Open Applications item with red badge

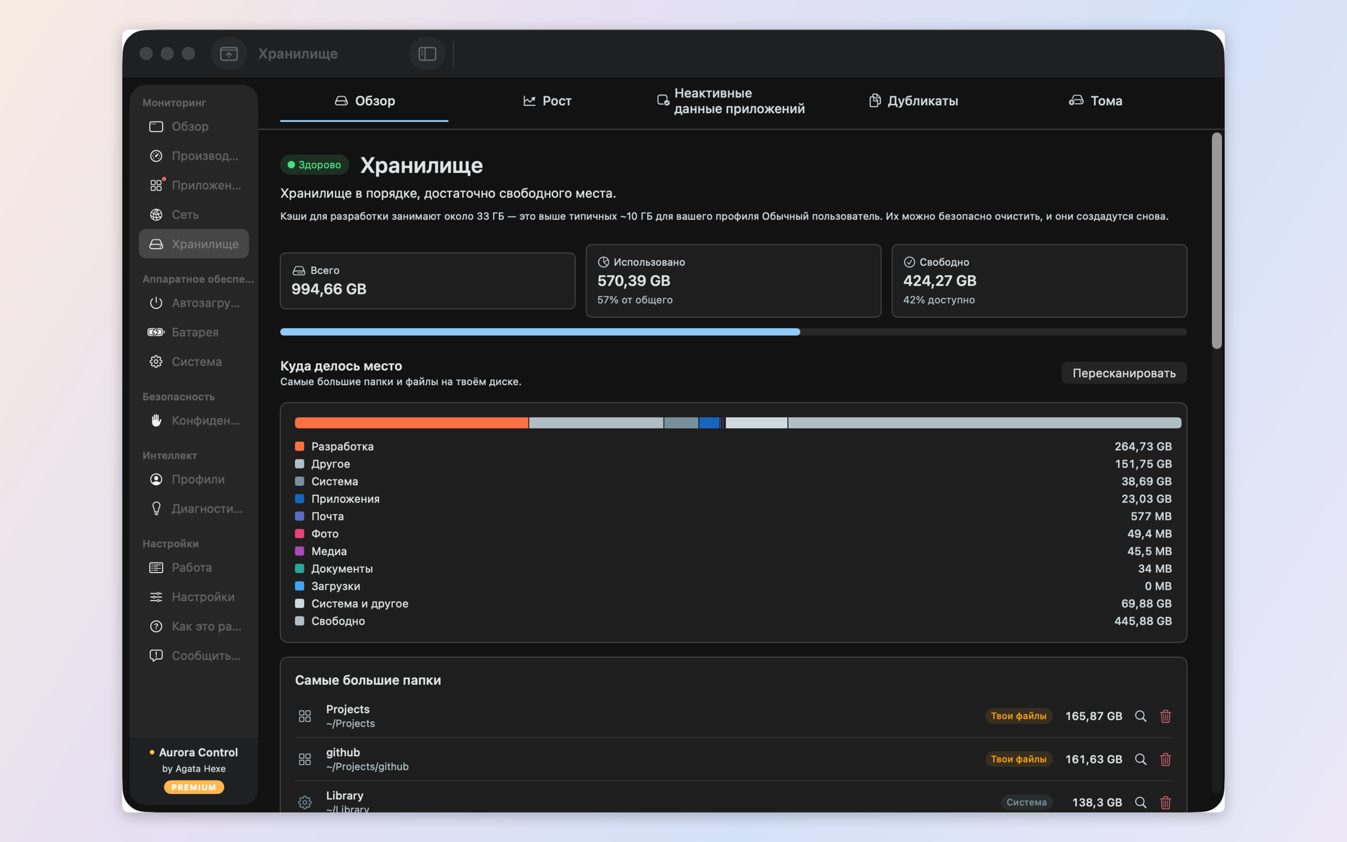194,185
